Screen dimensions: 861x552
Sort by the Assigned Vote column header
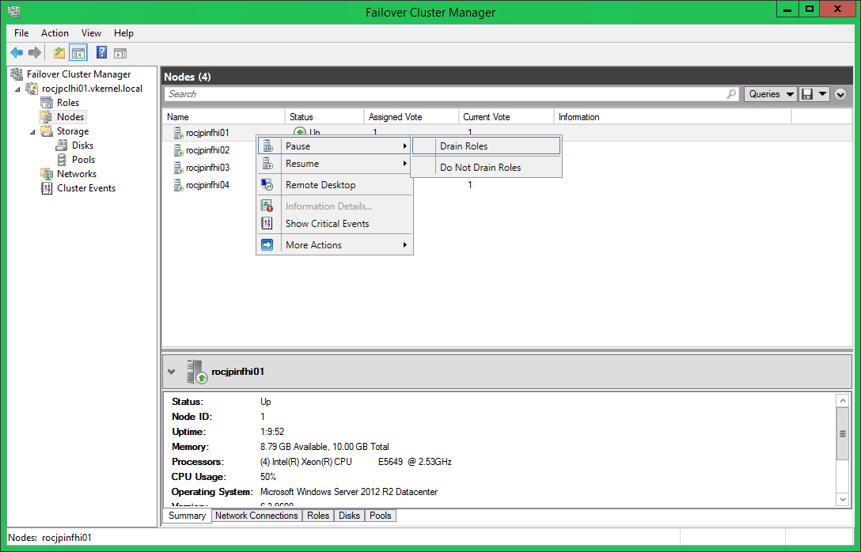pos(412,117)
